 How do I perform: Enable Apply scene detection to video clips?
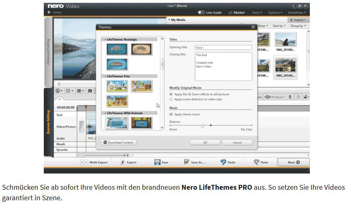coord(171,99)
